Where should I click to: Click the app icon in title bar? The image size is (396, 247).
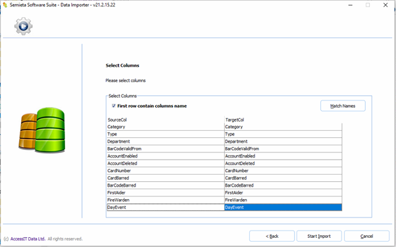tap(5, 5)
